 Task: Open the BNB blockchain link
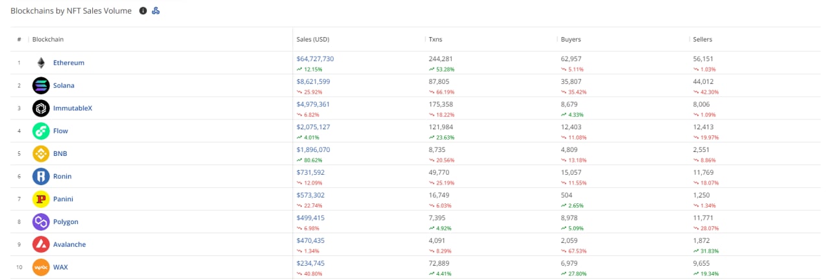coord(60,154)
